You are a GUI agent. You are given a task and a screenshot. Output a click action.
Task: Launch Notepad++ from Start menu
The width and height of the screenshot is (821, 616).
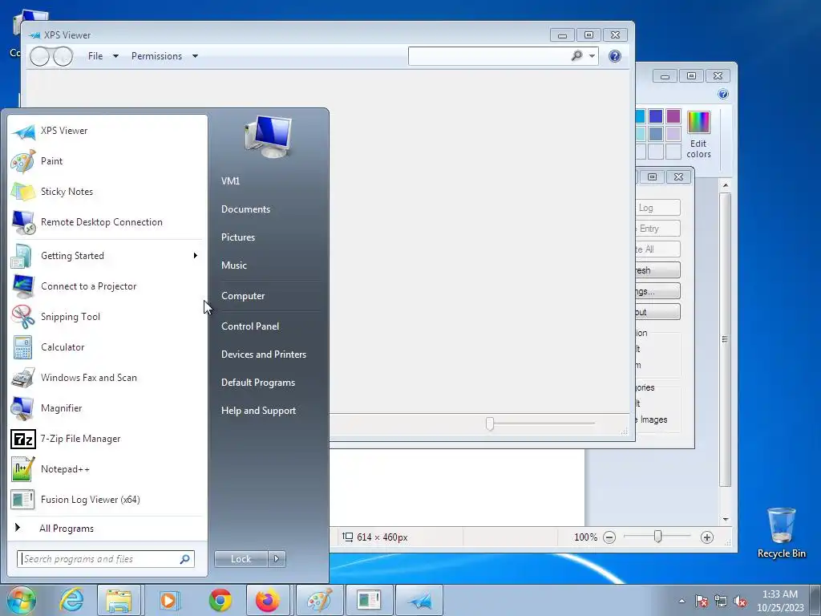107,469
